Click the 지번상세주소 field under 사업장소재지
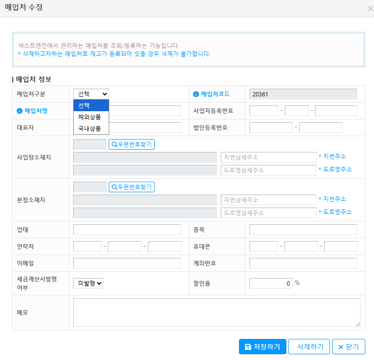 [x=268, y=157]
